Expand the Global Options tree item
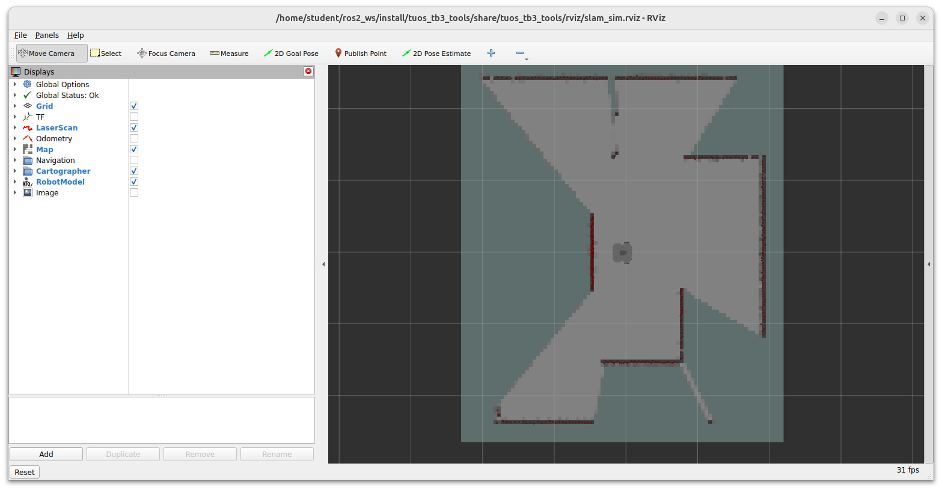 tap(15, 85)
